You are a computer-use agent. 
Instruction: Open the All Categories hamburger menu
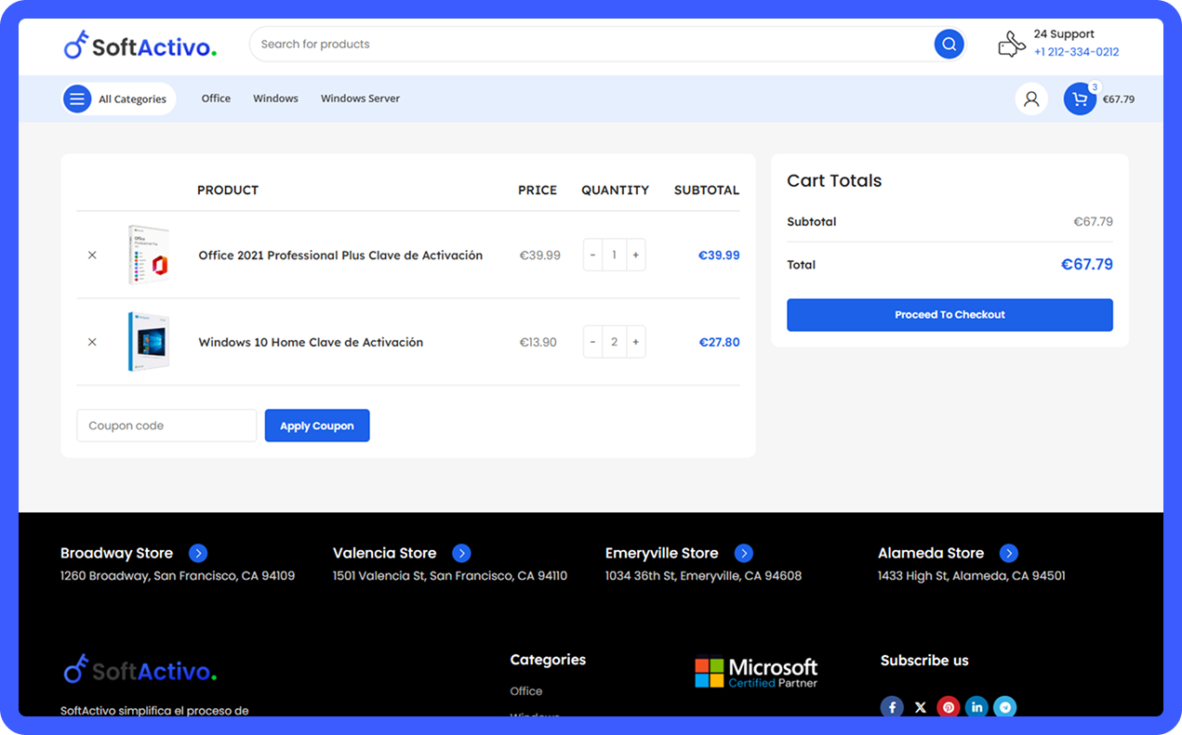click(77, 98)
